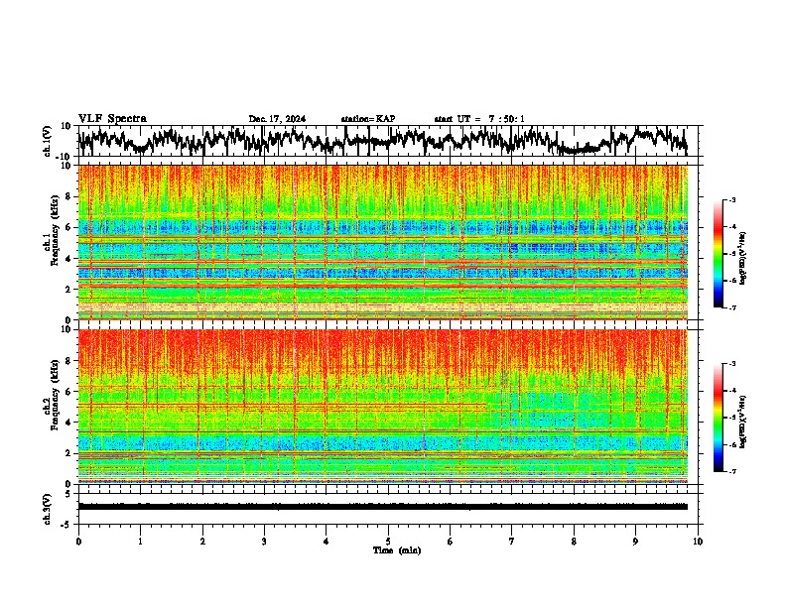Click the log(PSD) label beside ch.2 colorbar
Viewport: 786px width, 607px height.
click(x=742, y=422)
